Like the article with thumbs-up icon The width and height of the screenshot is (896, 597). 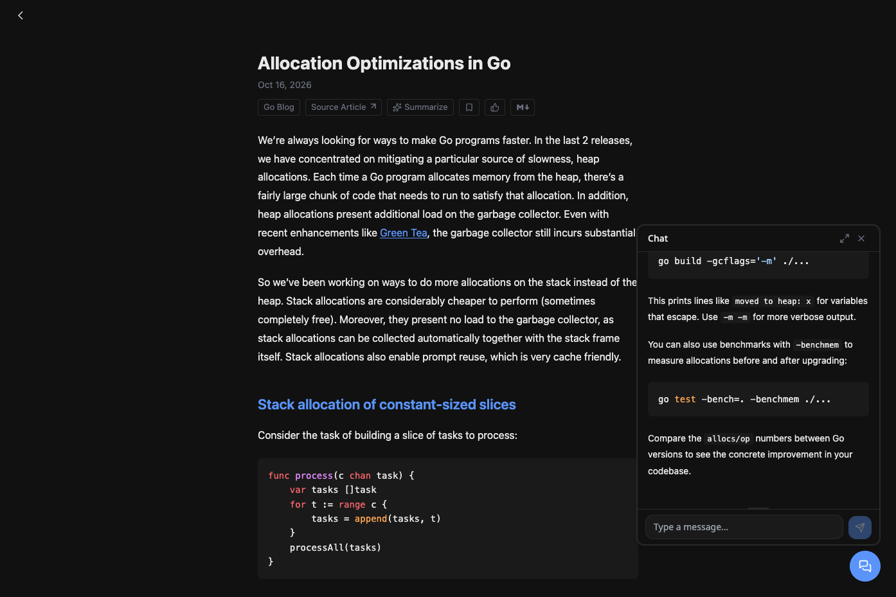click(495, 107)
